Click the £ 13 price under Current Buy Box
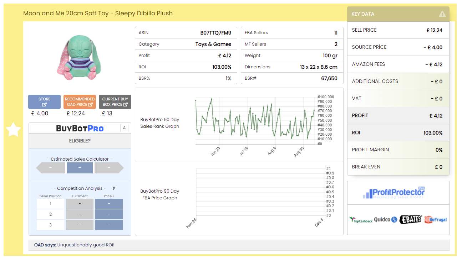 tap(107, 114)
